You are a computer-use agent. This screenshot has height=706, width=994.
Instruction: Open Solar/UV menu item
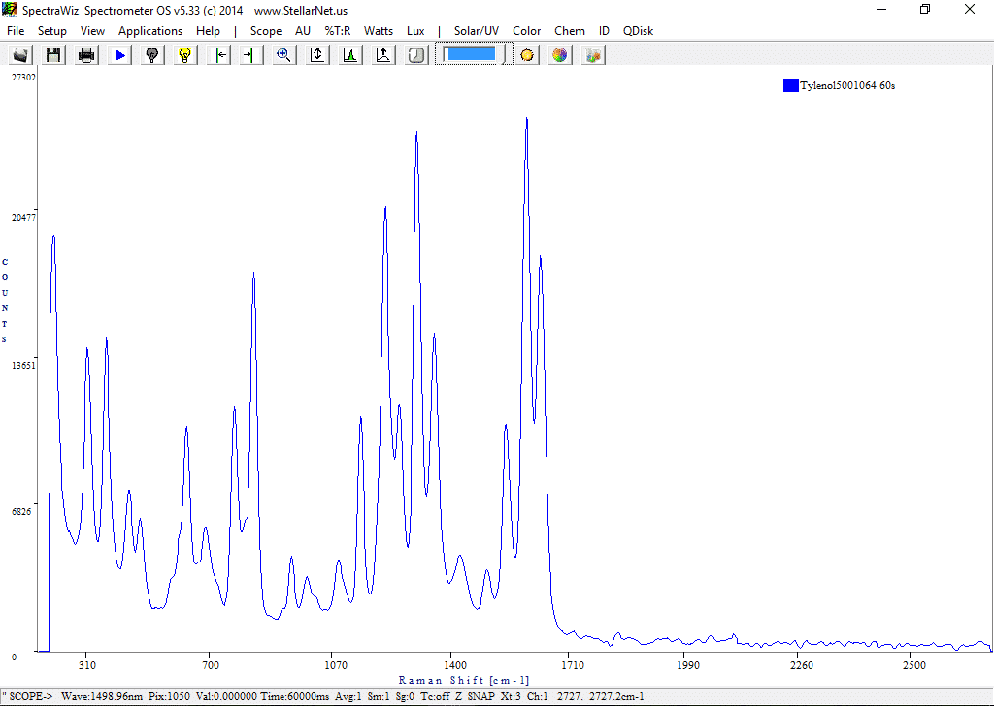(x=476, y=30)
